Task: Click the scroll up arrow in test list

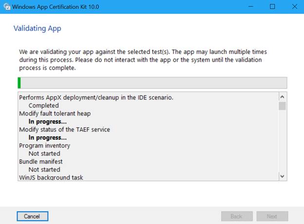Action: 282,97
